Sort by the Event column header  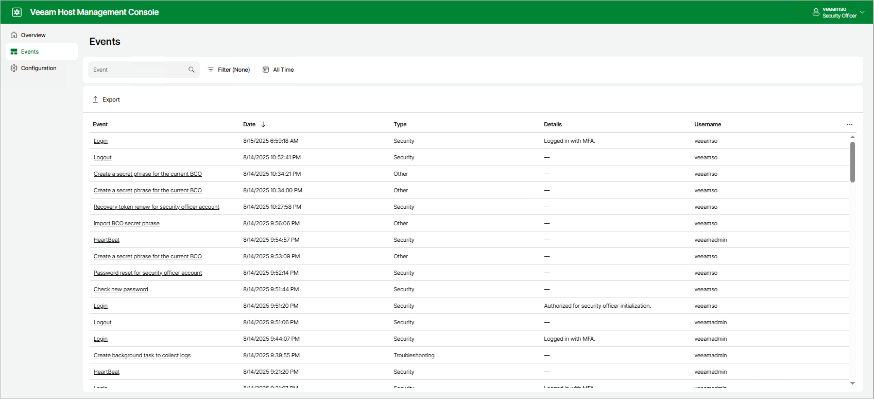(100, 124)
